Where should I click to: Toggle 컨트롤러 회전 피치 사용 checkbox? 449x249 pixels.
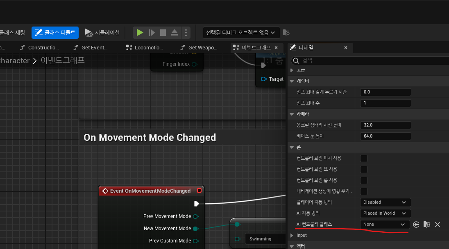click(x=364, y=158)
